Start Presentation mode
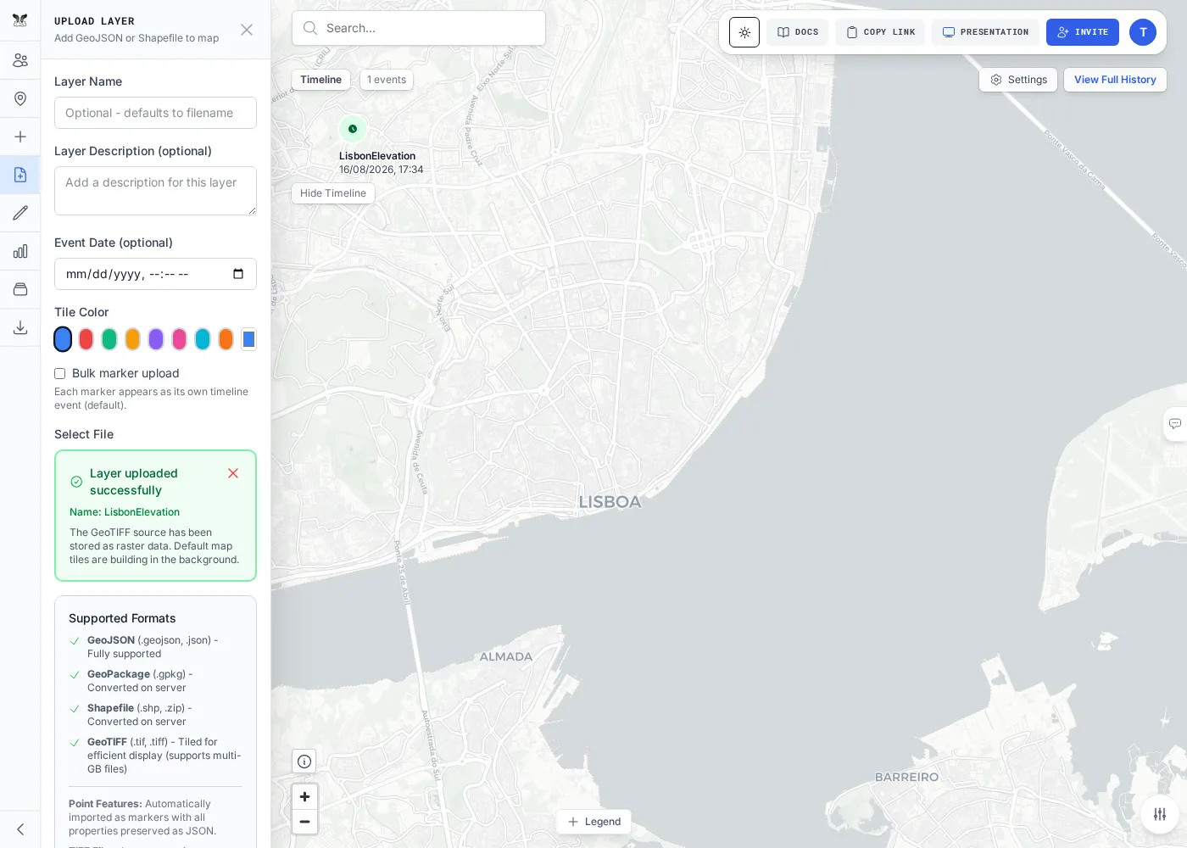 [x=985, y=32]
